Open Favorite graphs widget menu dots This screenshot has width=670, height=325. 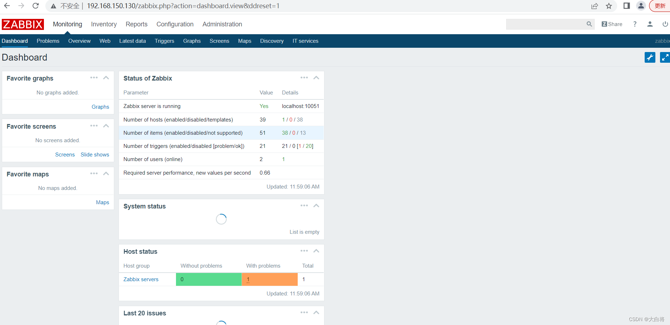pos(94,78)
